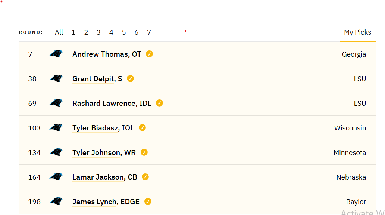Click Panthers logo beside pick 38
Viewport: 385px width, 215px height.
(56, 79)
